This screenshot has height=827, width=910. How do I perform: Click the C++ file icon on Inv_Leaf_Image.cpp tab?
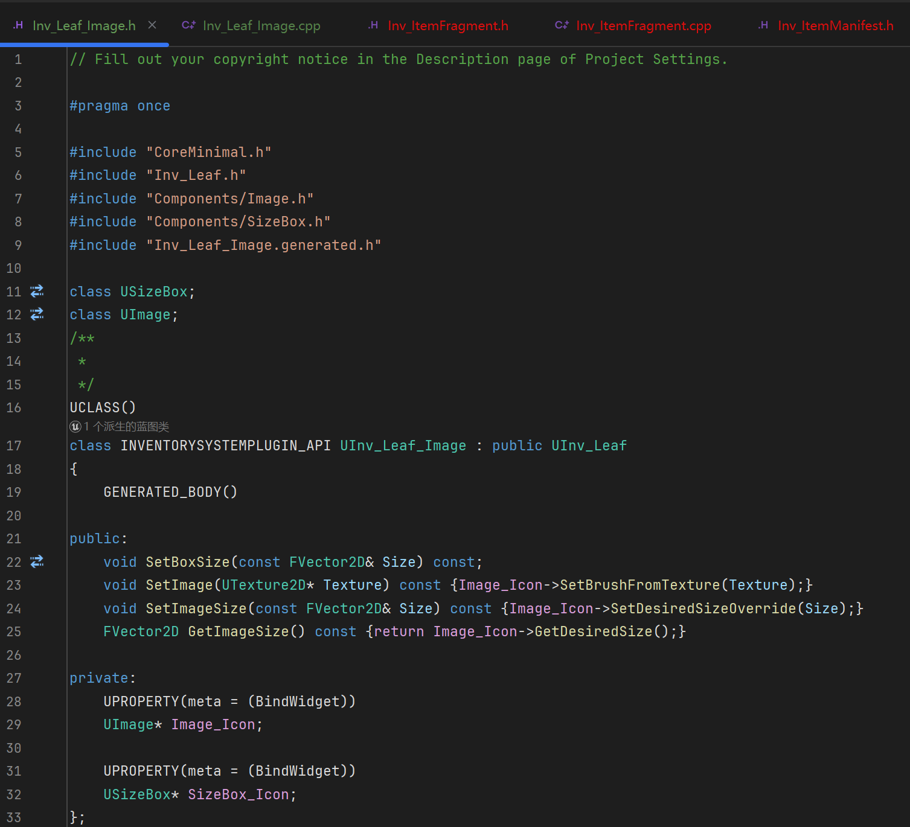[188, 25]
